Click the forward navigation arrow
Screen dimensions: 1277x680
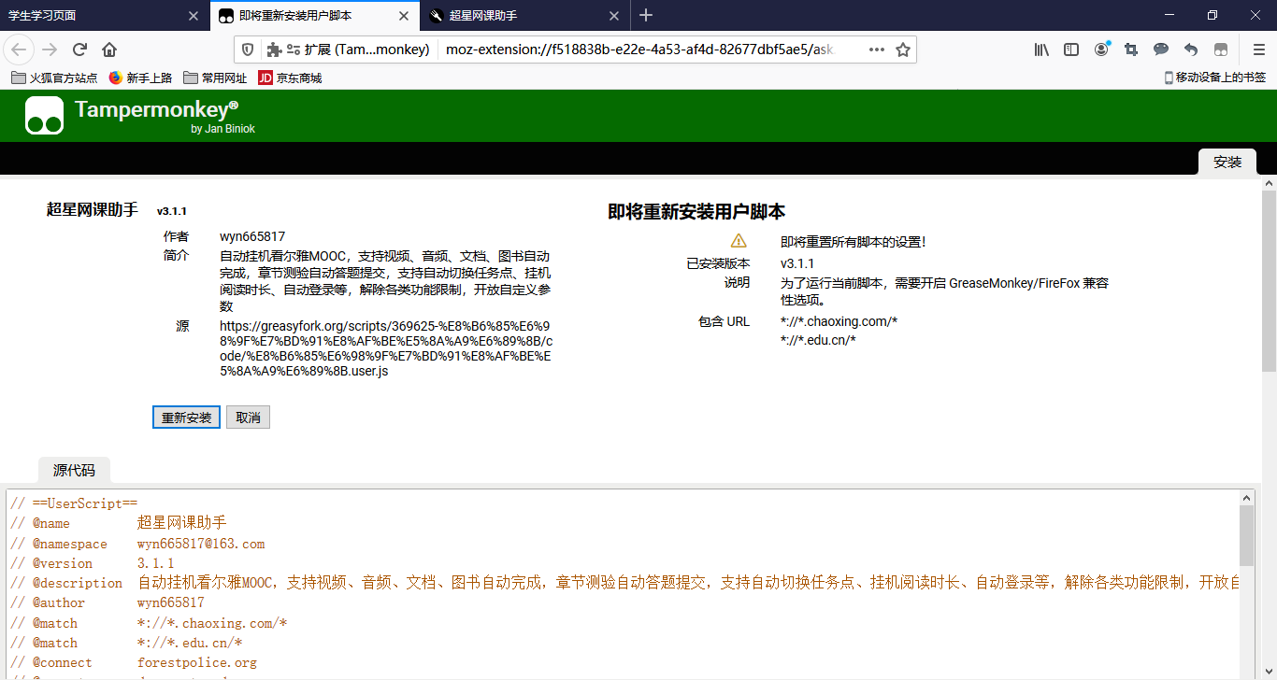pyautogui.click(x=50, y=50)
